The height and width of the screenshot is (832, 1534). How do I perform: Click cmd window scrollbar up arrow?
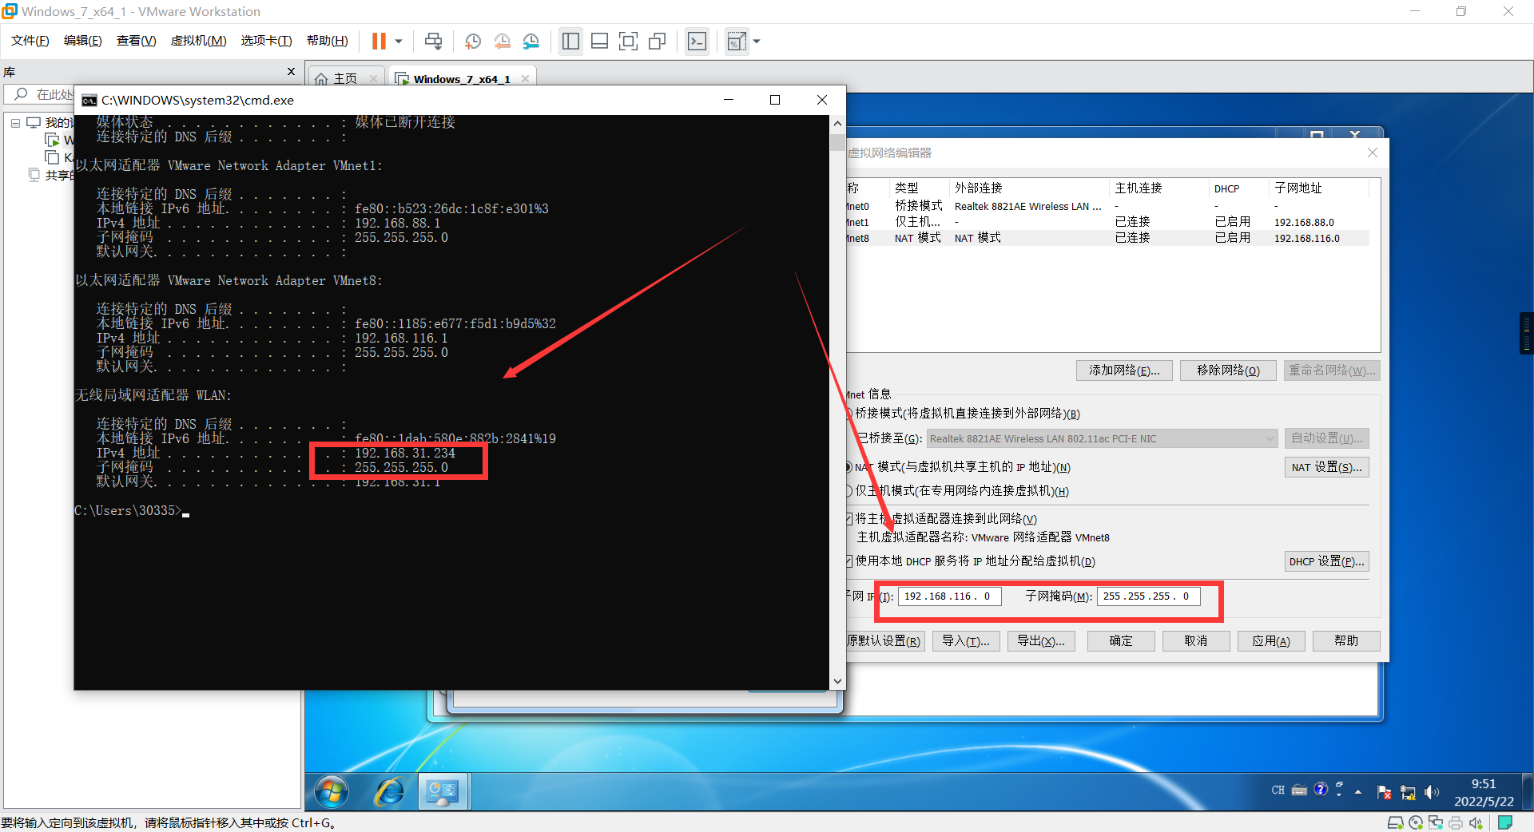(x=837, y=123)
